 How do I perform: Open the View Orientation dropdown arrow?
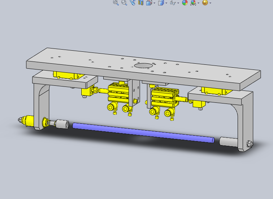click(x=155, y=3)
